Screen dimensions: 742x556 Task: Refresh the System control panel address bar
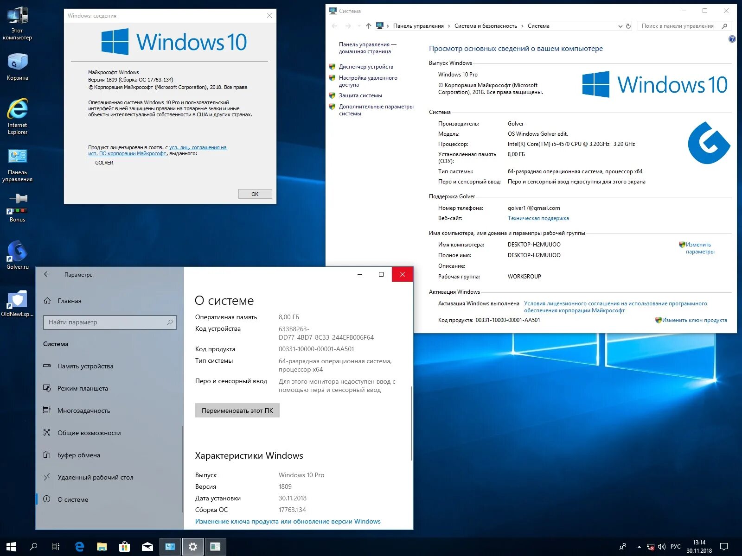click(628, 26)
